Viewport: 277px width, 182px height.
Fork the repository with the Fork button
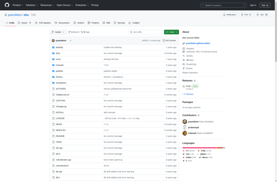click(246, 15)
